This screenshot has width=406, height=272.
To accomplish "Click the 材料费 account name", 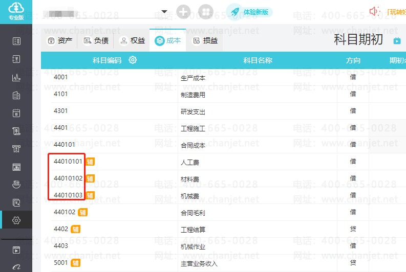I will 190,179.
